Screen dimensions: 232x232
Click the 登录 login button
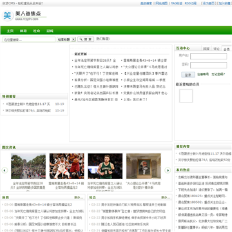tap(188, 75)
